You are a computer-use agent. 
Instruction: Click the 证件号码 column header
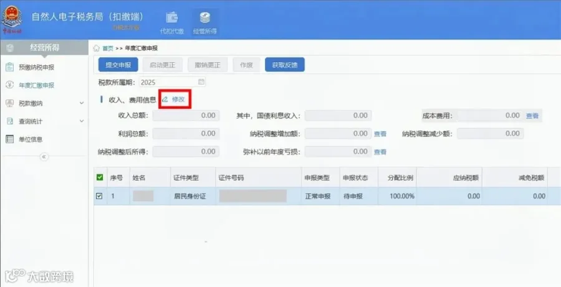(x=258, y=177)
